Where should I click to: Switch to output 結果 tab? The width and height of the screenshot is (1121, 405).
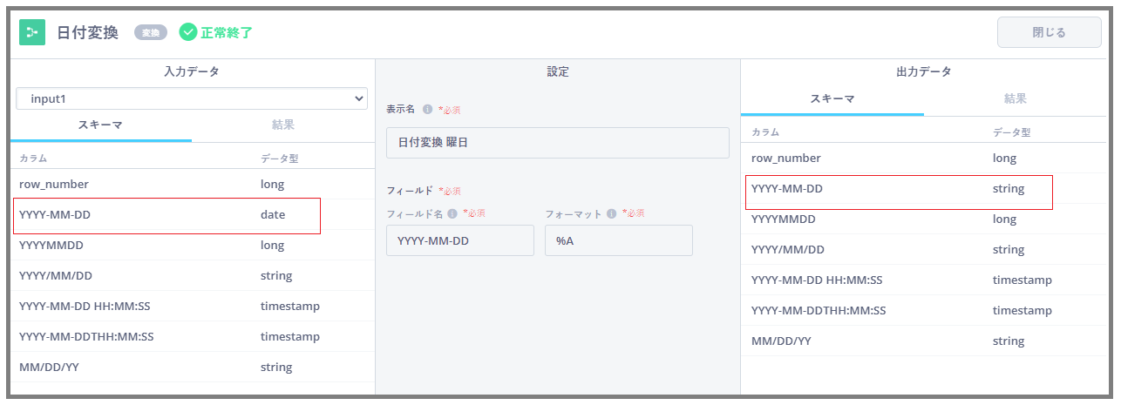[x=1016, y=99]
